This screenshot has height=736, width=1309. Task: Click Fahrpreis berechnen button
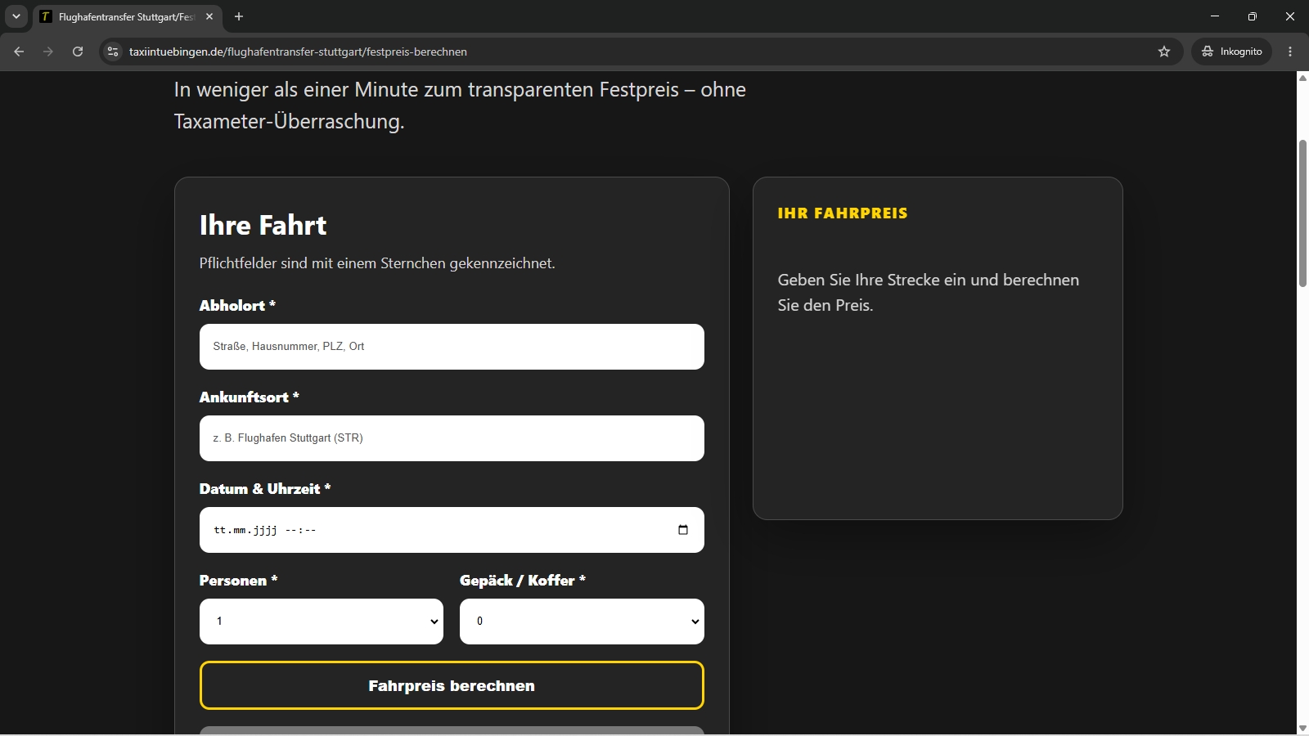pyautogui.click(x=452, y=685)
